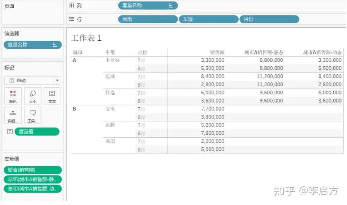Click the 销售额 column header
This screenshot has width=347, height=205.
click(x=217, y=53)
